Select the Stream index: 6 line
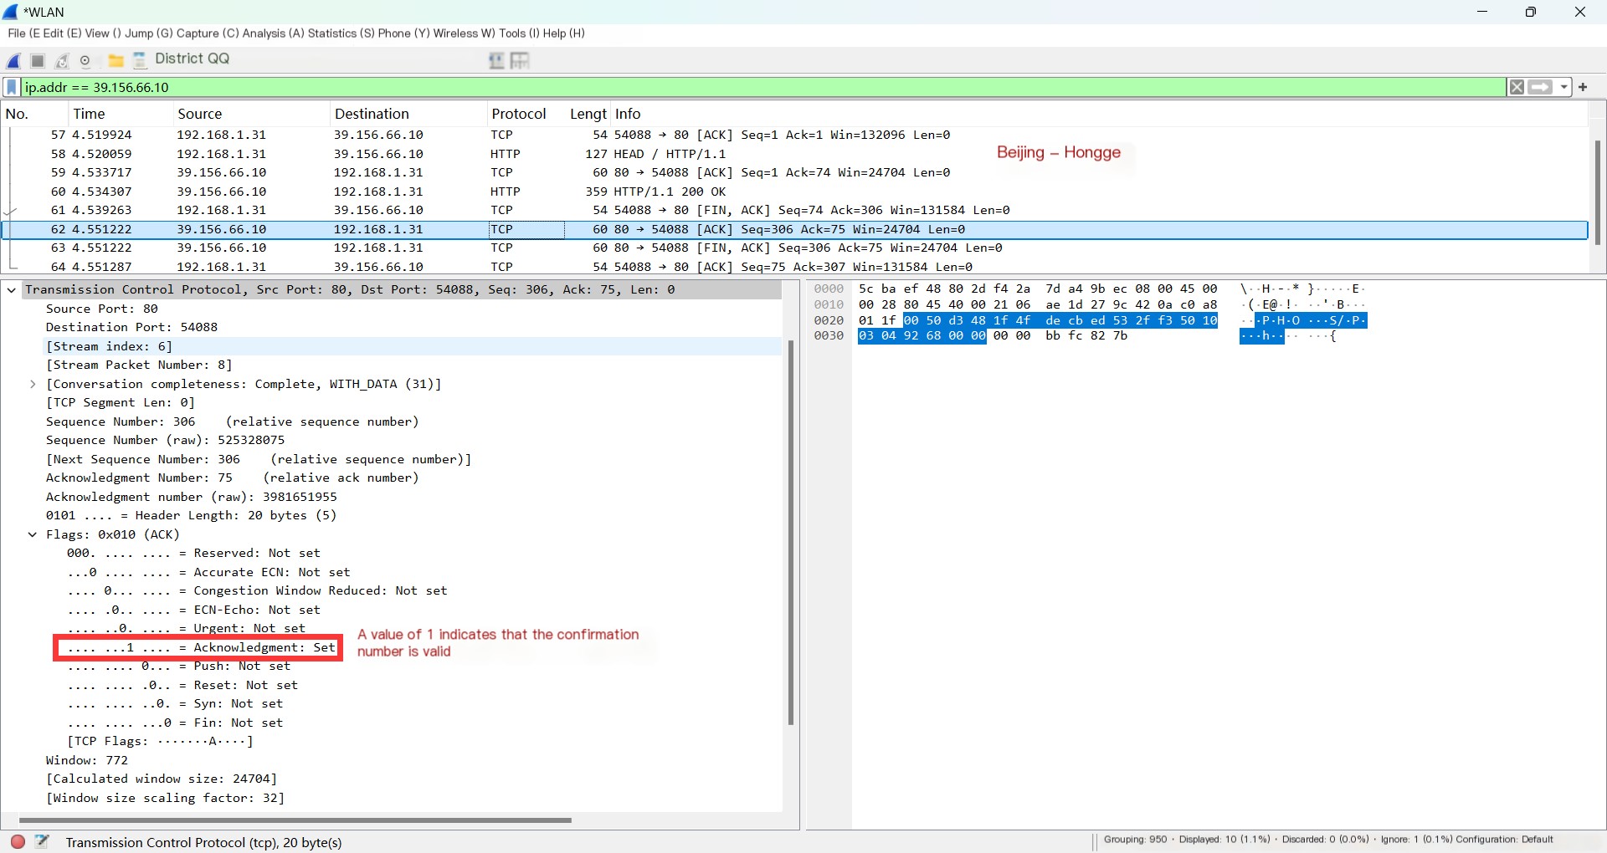 tap(109, 347)
